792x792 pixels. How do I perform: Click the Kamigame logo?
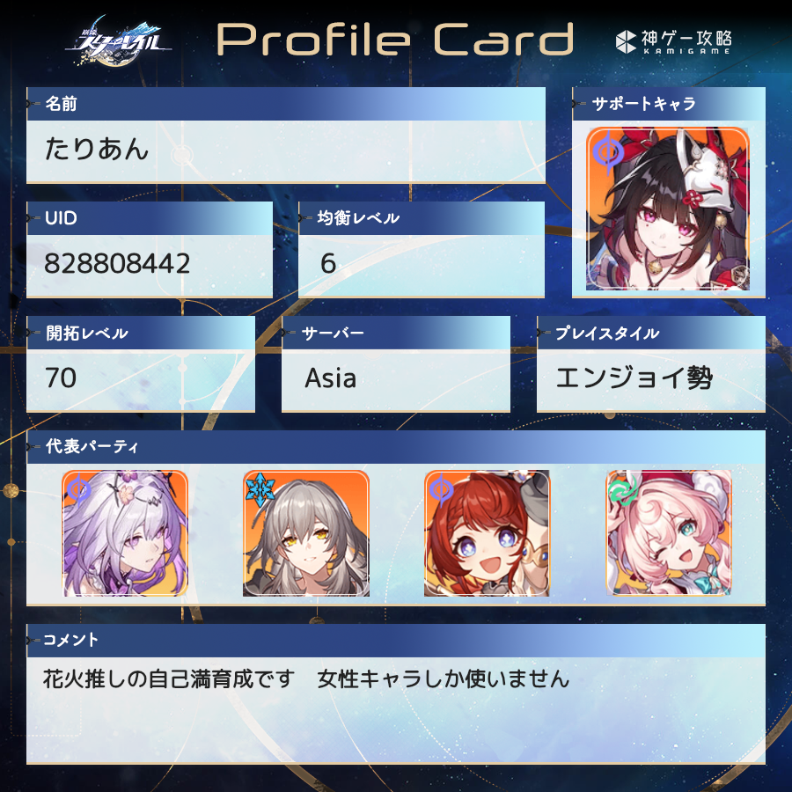point(673,41)
